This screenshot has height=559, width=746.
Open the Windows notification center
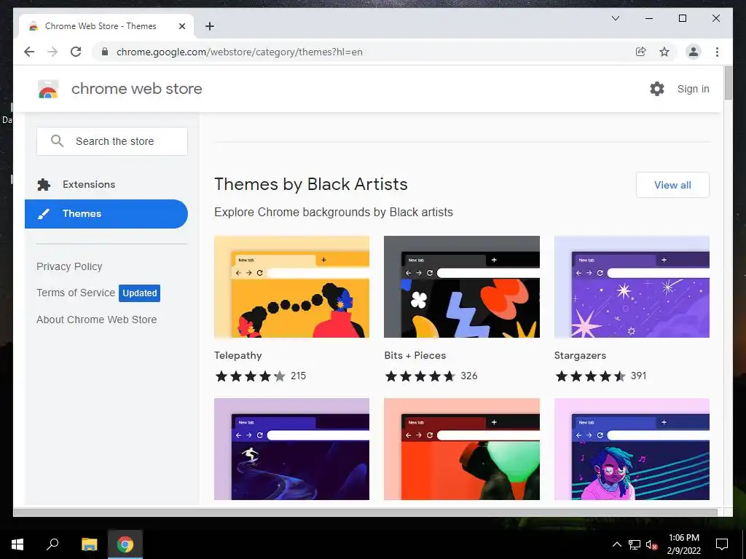point(722,544)
